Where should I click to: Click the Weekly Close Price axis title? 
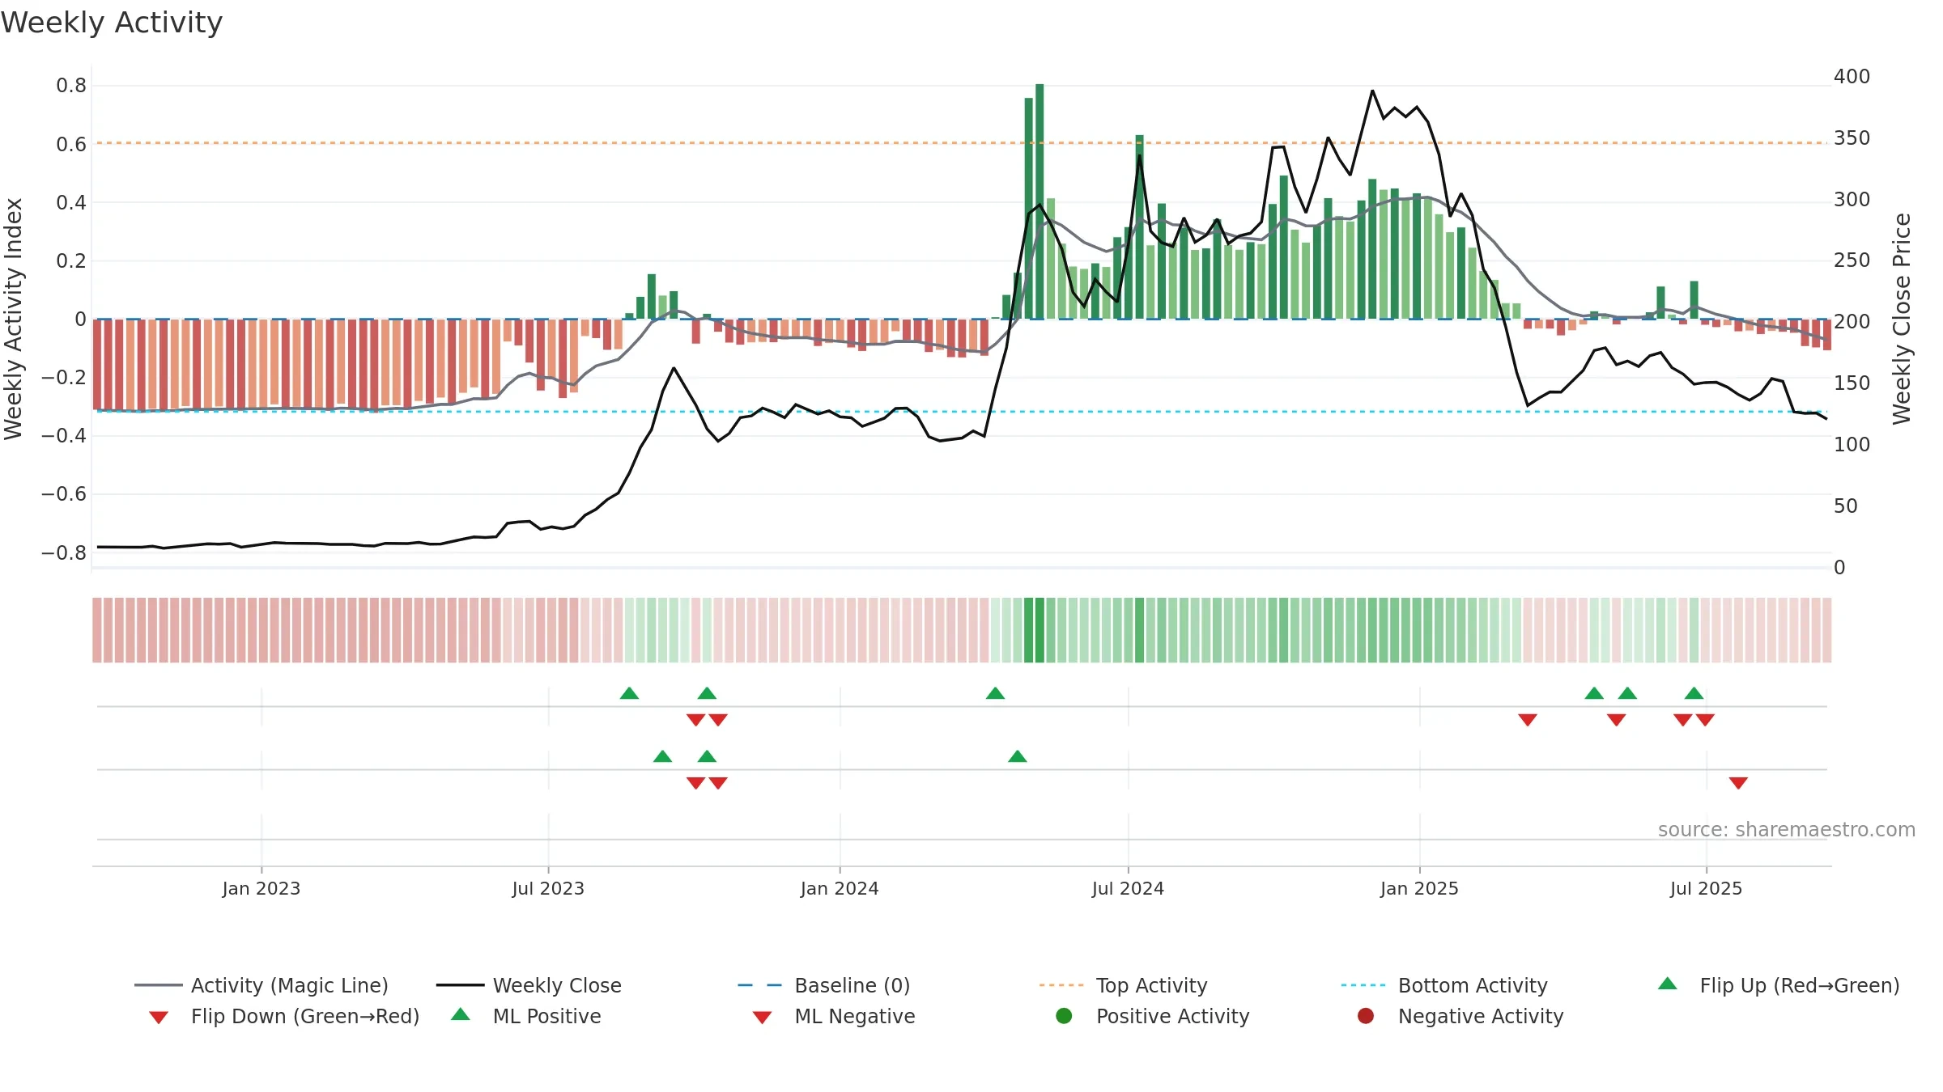click(x=1902, y=319)
